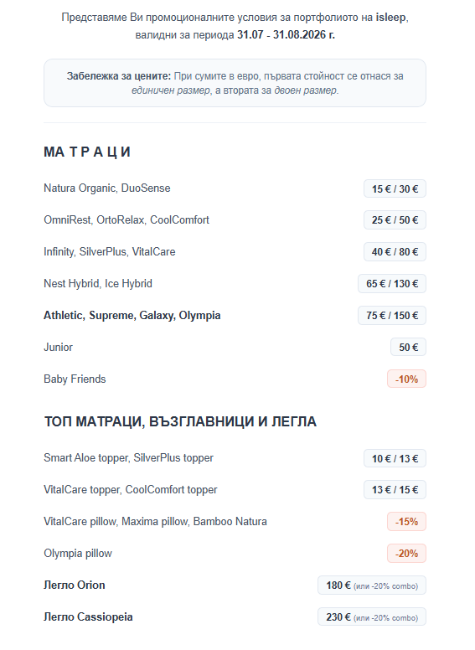Click the 10 € / 13 € topper badge
475x650 pixels.
[395, 458]
